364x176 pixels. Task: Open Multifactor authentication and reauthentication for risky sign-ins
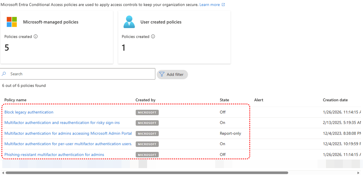coord(62,123)
